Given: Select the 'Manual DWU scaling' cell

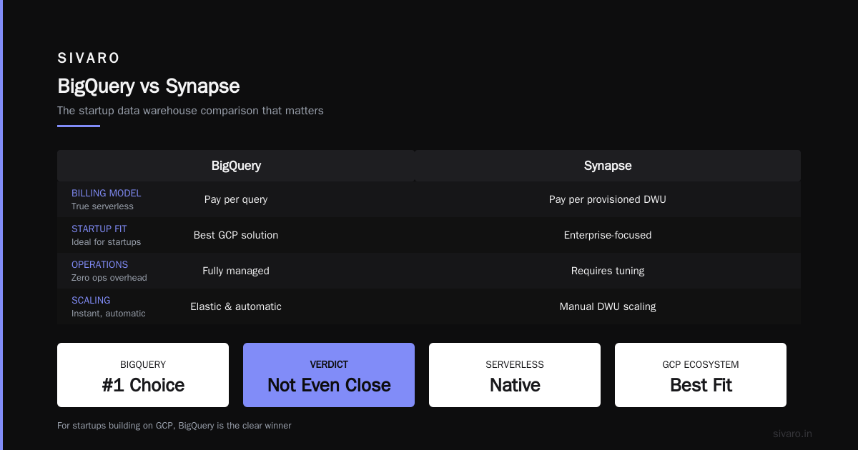Looking at the screenshot, I should point(608,306).
